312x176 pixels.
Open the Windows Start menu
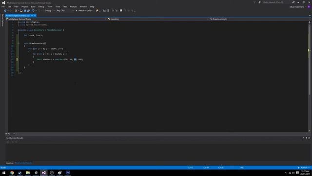click(x=4, y=173)
